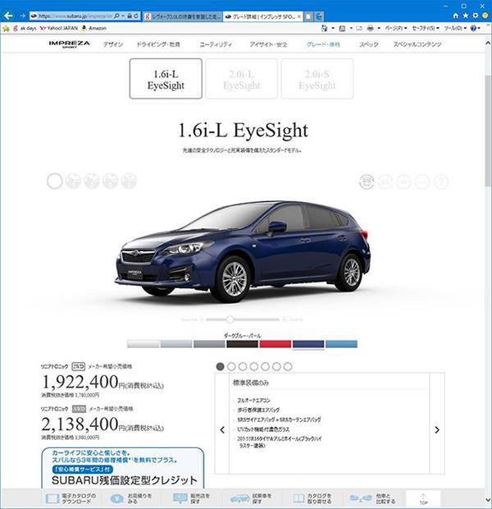
Task: Click the add-to-favorites-bar star icon
Action: pyautogui.click(x=6, y=28)
